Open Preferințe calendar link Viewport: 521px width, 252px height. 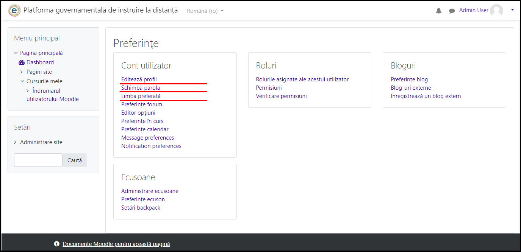(x=145, y=129)
